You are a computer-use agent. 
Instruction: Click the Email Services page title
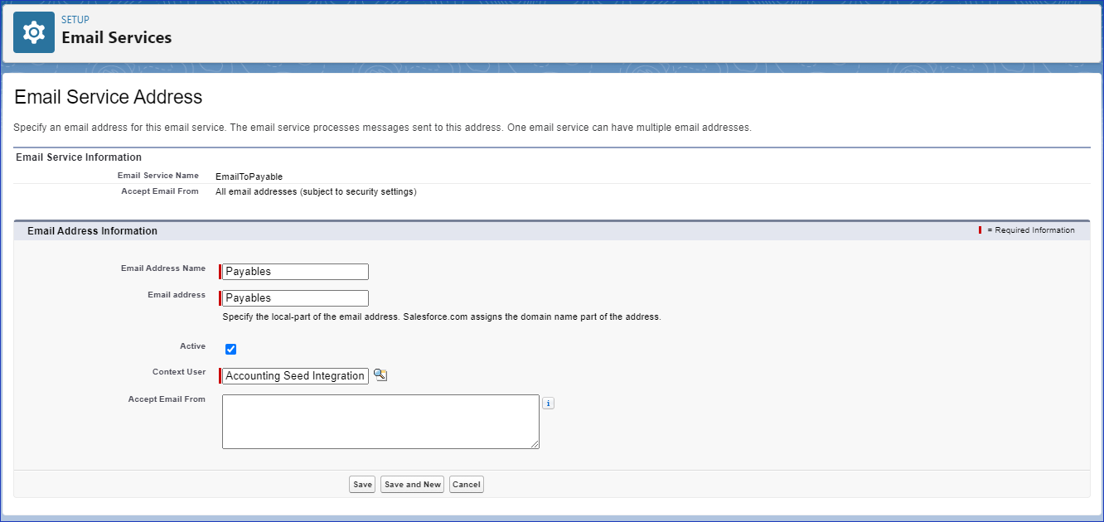117,38
